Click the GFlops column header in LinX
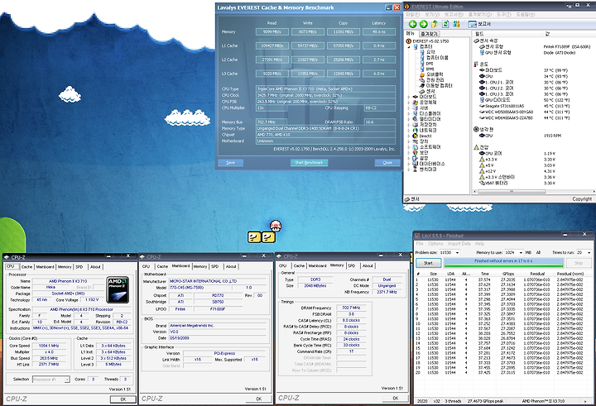596x406 pixels. (508, 274)
